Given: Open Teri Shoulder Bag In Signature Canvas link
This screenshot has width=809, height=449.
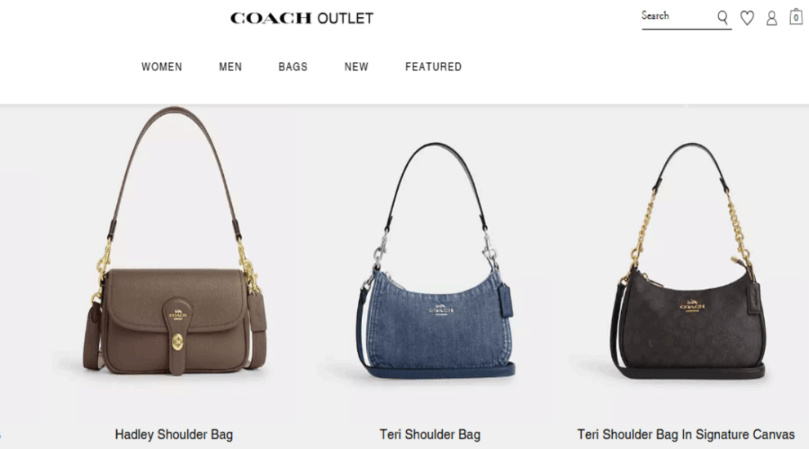Looking at the screenshot, I should click(686, 434).
